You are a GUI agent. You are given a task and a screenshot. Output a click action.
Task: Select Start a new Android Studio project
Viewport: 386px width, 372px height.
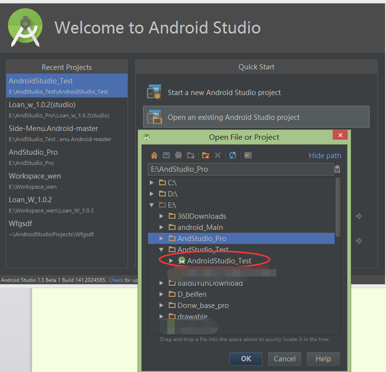pos(224,92)
